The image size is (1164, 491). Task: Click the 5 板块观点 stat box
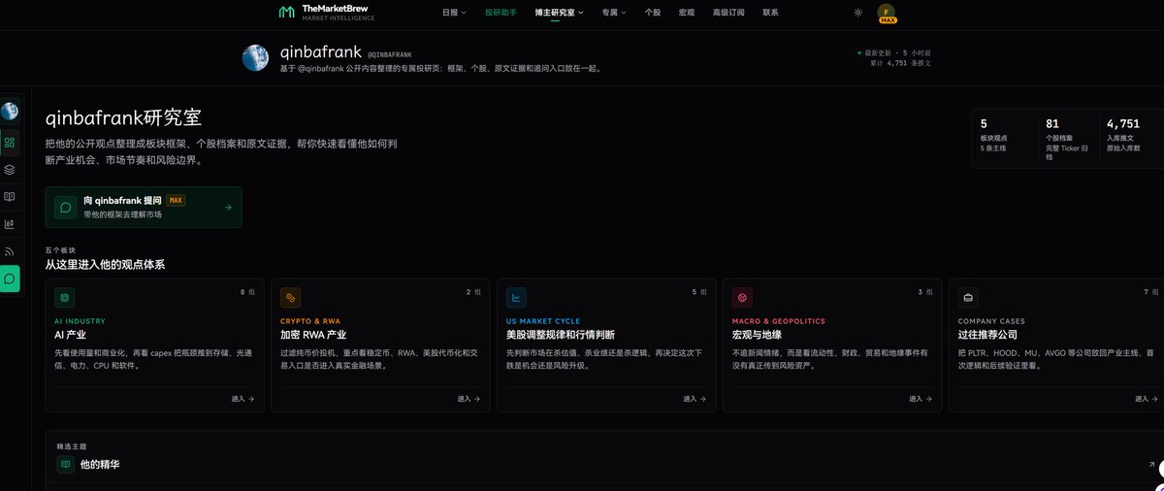pyautogui.click(x=1002, y=139)
